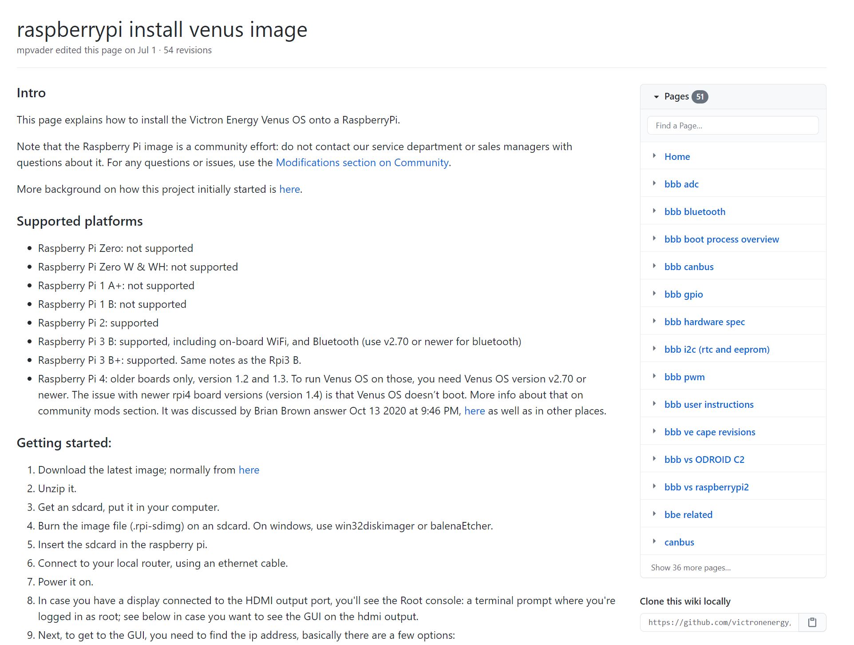Click the 'Getting started:' heading
Viewport: 854px width, 645px height.
point(64,443)
